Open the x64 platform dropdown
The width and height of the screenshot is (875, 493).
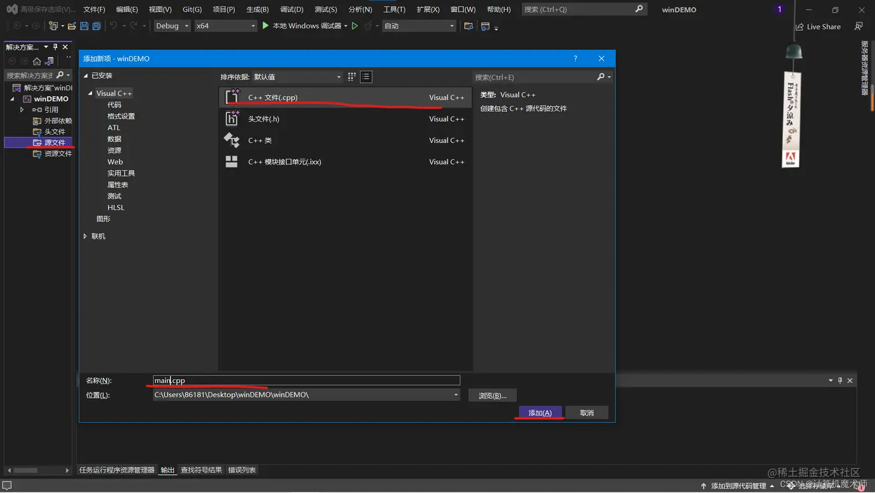point(226,25)
